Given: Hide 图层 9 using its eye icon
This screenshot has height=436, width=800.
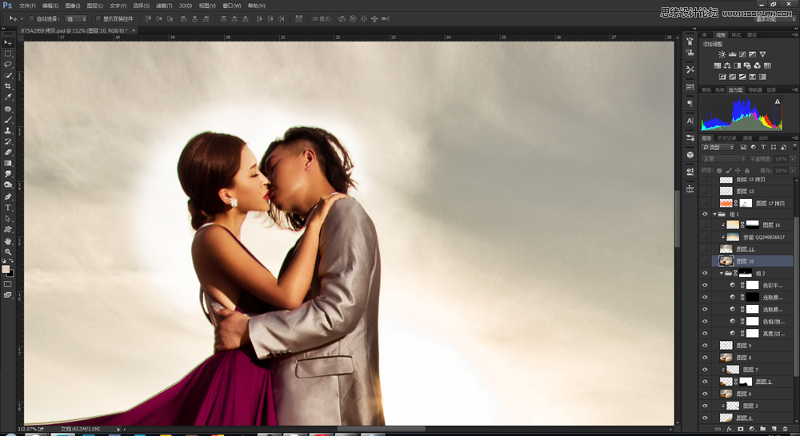Looking at the screenshot, I should (x=705, y=345).
